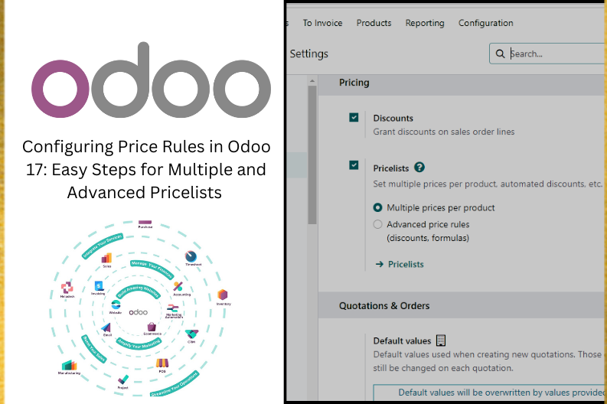The height and width of the screenshot is (404, 607).
Task: Choose Advanced price rules radio button
Action: [x=378, y=225]
